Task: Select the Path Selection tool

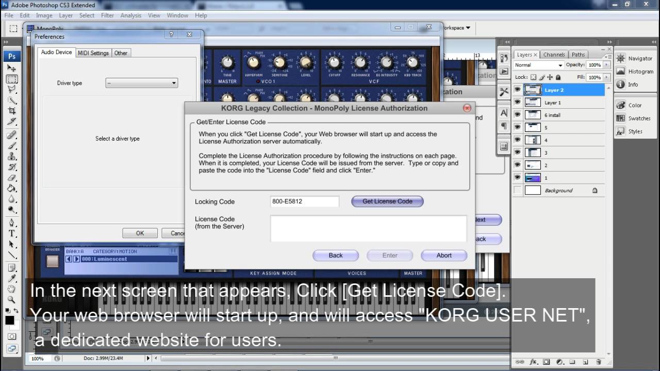Action: pos(12,244)
